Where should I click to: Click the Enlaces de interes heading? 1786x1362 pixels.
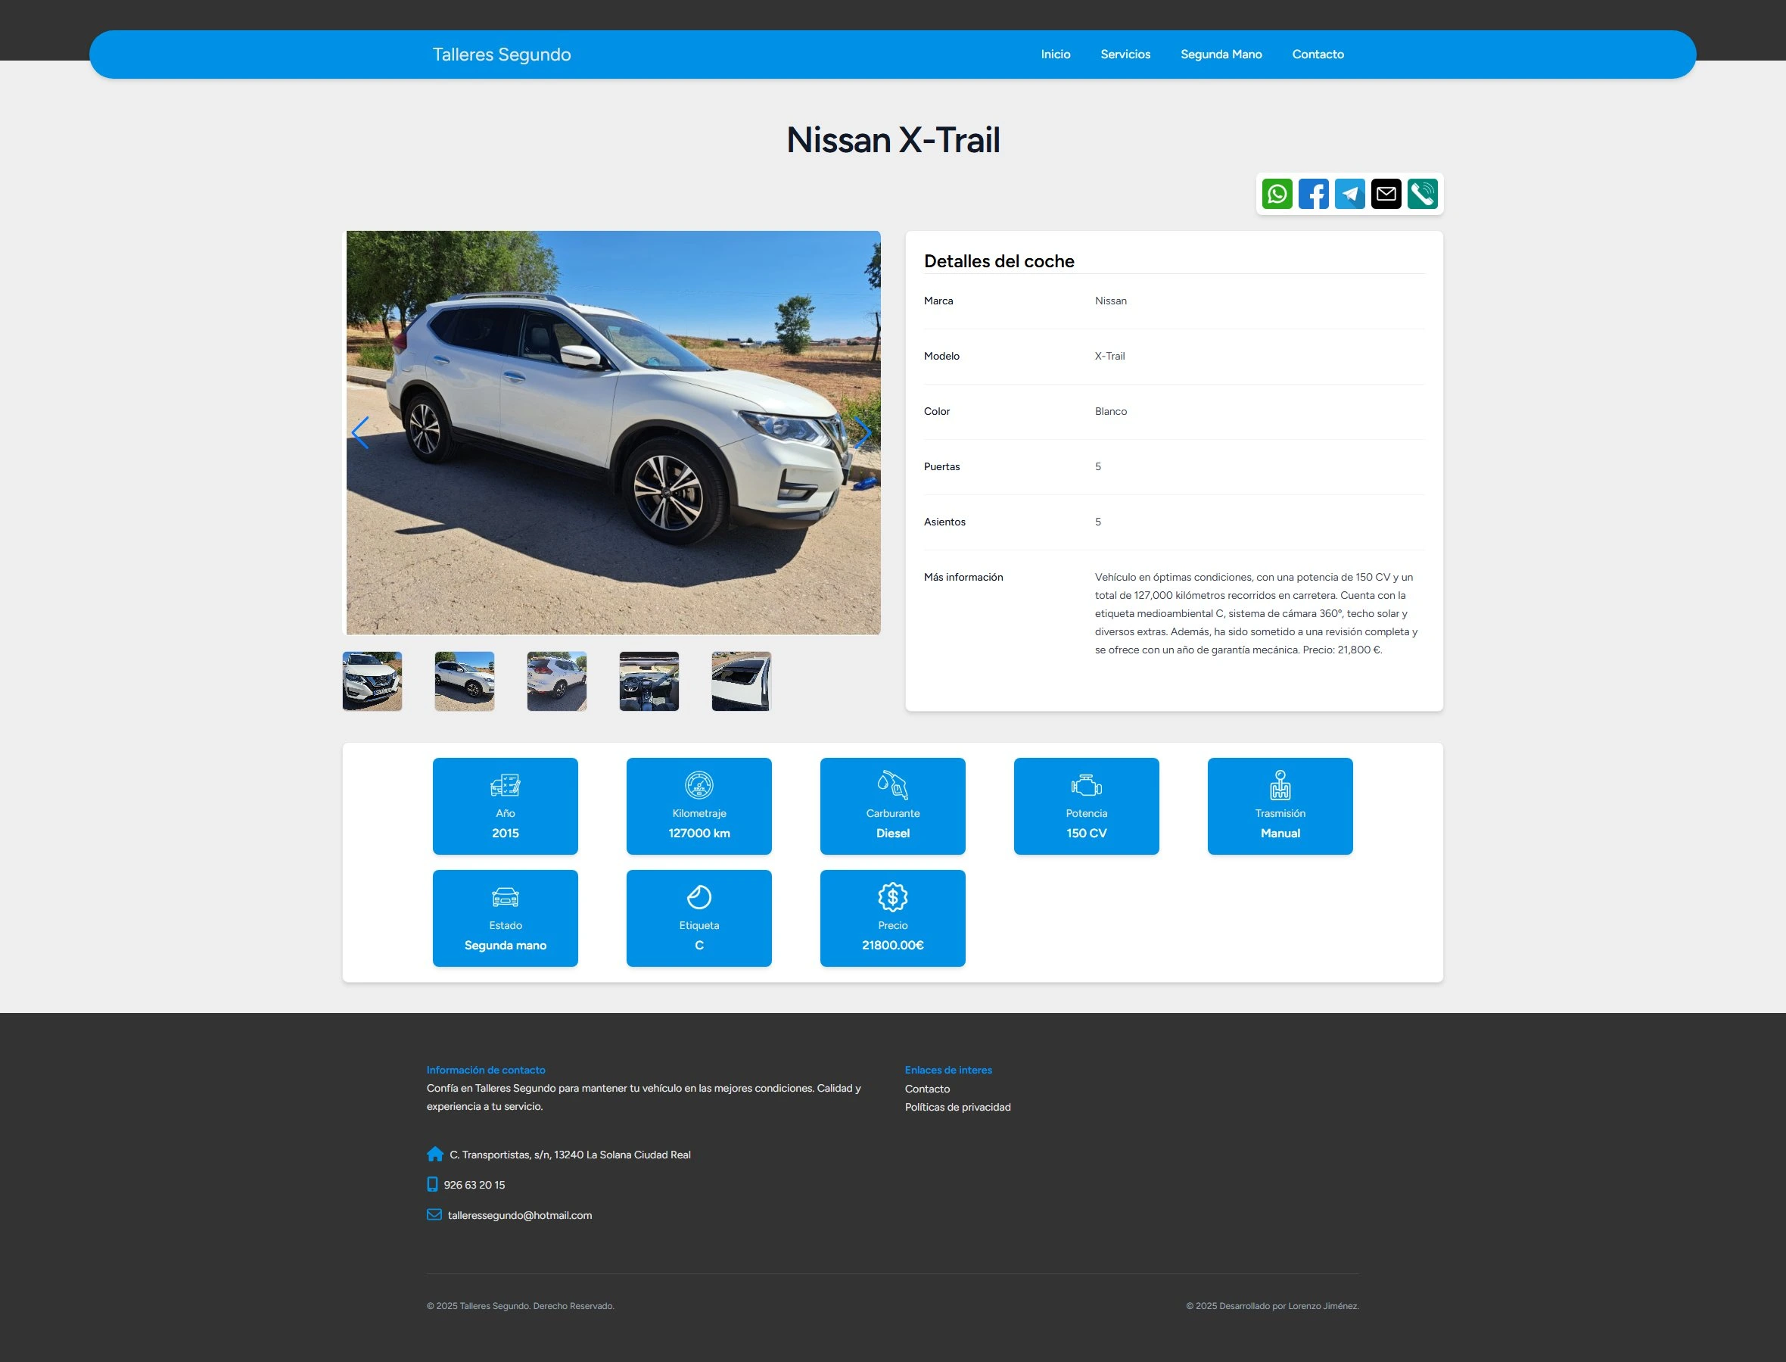click(949, 1071)
